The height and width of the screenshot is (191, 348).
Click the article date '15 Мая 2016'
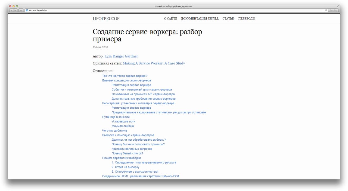[x=100, y=47]
